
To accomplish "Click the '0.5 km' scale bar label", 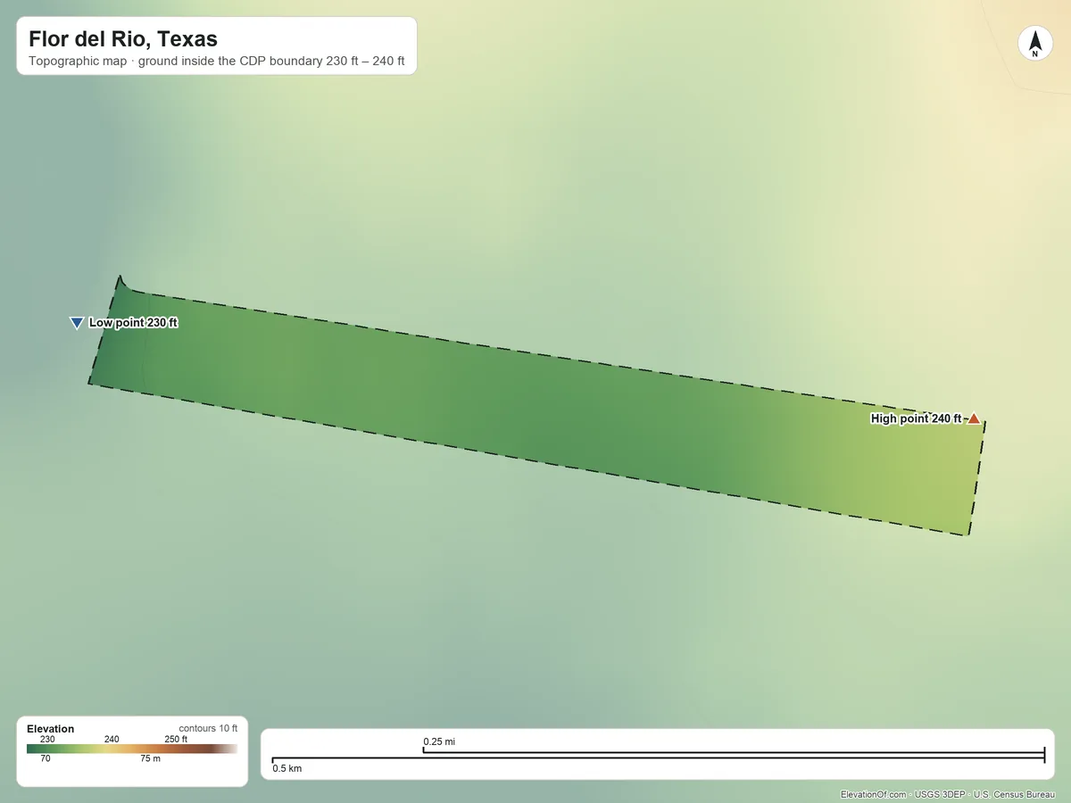I will tap(287, 768).
